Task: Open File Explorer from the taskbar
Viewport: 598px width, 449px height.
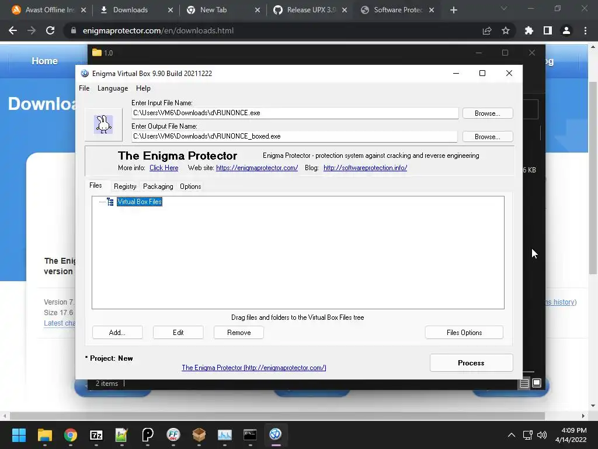Action: pyautogui.click(x=44, y=435)
